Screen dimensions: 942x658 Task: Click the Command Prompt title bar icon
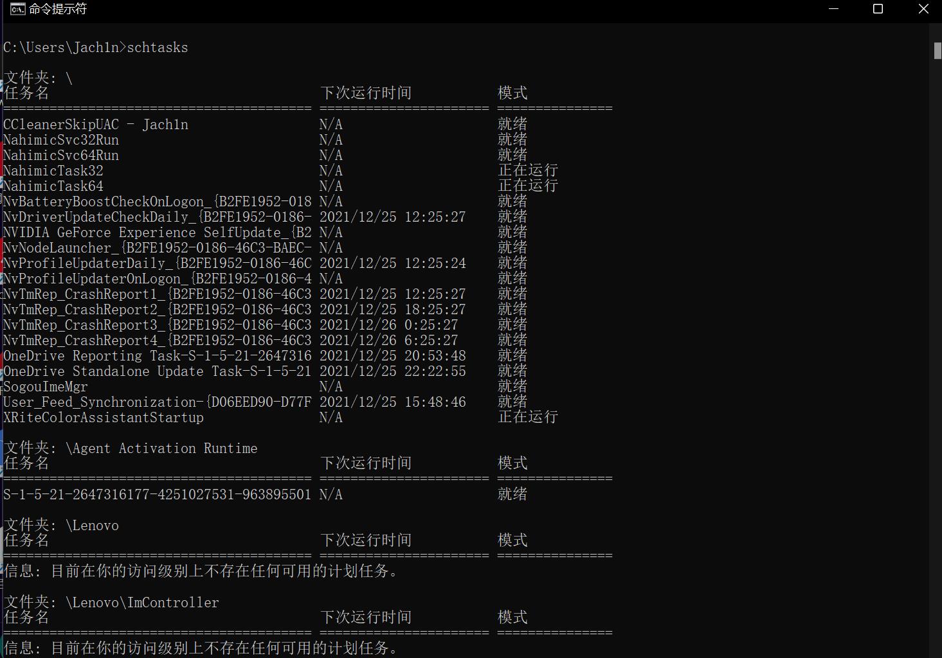coord(17,9)
